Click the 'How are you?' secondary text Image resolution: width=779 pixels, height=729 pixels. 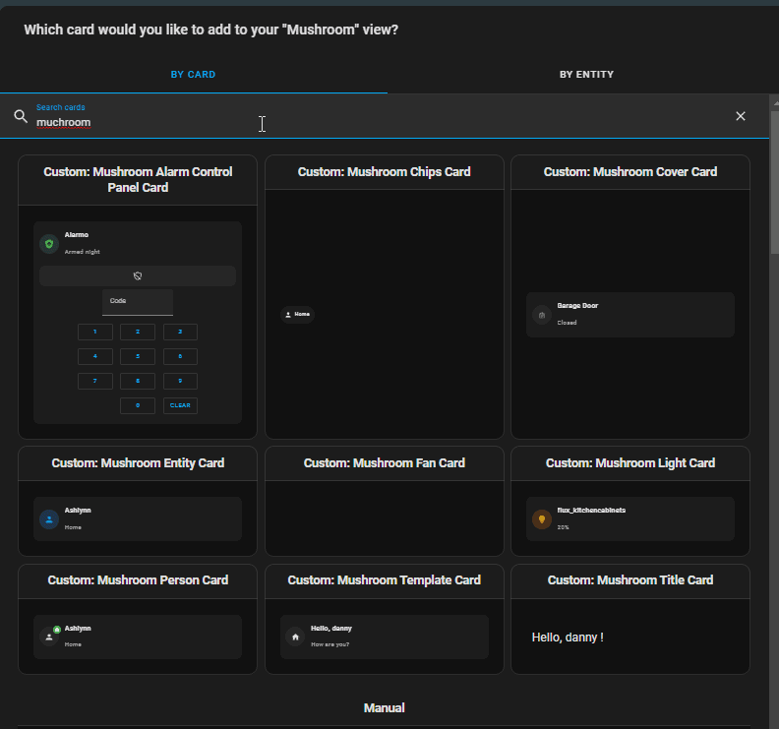click(x=330, y=644)
